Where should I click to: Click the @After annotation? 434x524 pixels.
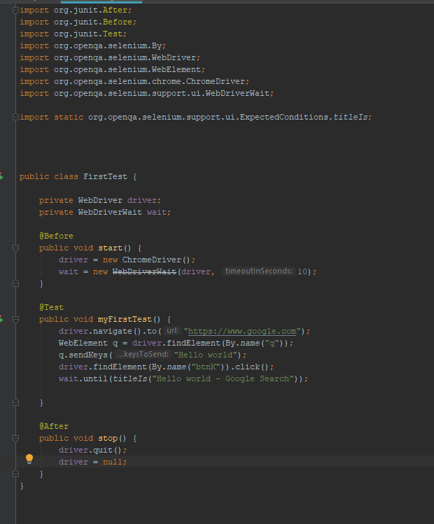click(x=54, y=427)
